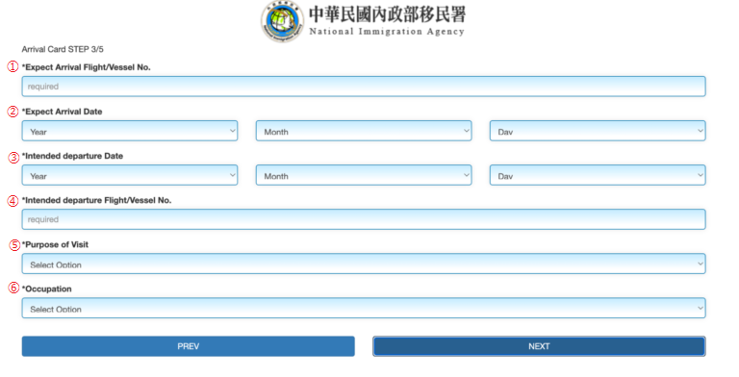Image resolution: width=739 pixels, height=377 pixels.
Task: Open the Expect Arrival Date Year dropdown
Action: (x=130, y=131)
